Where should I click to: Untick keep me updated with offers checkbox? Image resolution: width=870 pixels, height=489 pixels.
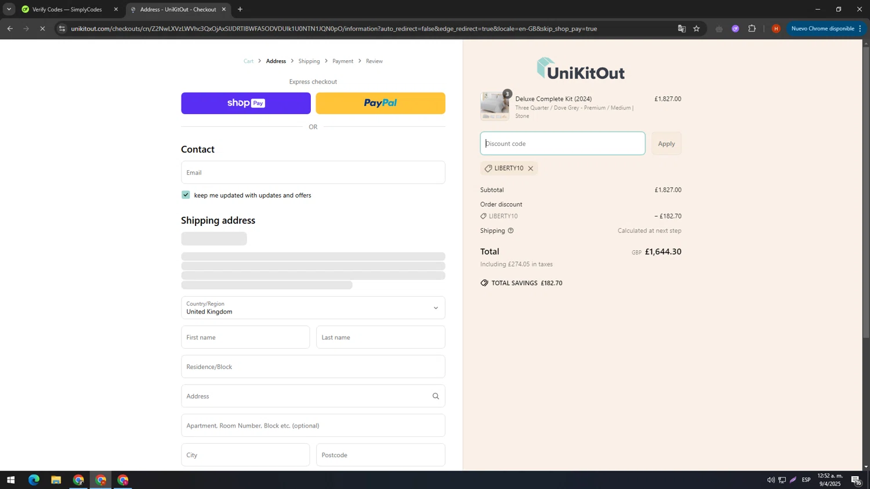coord(186,195)
